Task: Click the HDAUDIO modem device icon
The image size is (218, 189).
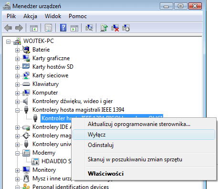Action: (35, 161)
